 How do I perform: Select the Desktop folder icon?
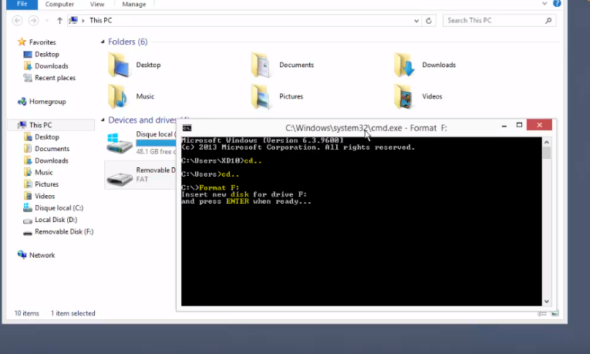(120, 65)
